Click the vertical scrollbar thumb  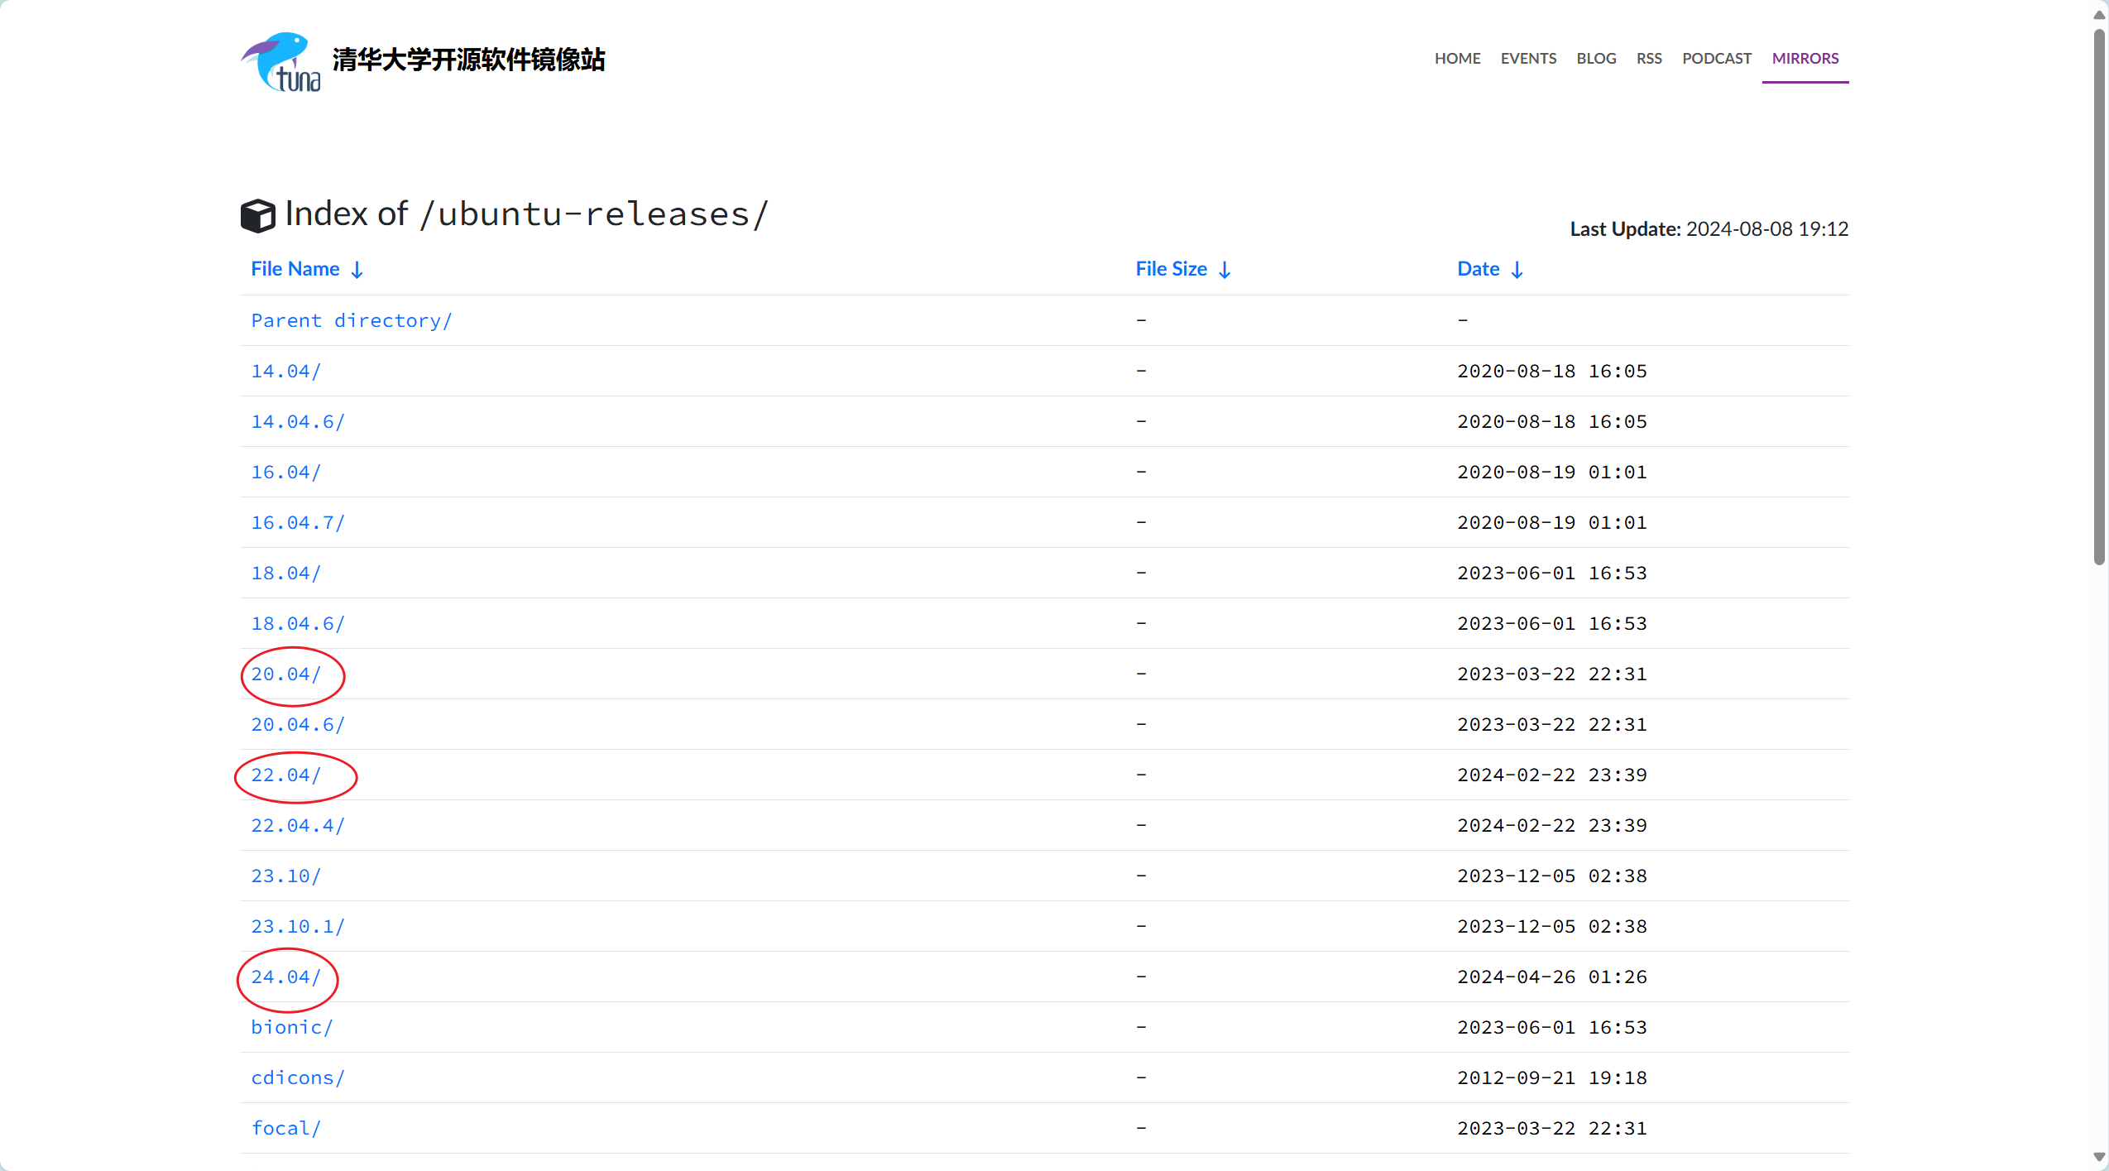click(2099, 298)
